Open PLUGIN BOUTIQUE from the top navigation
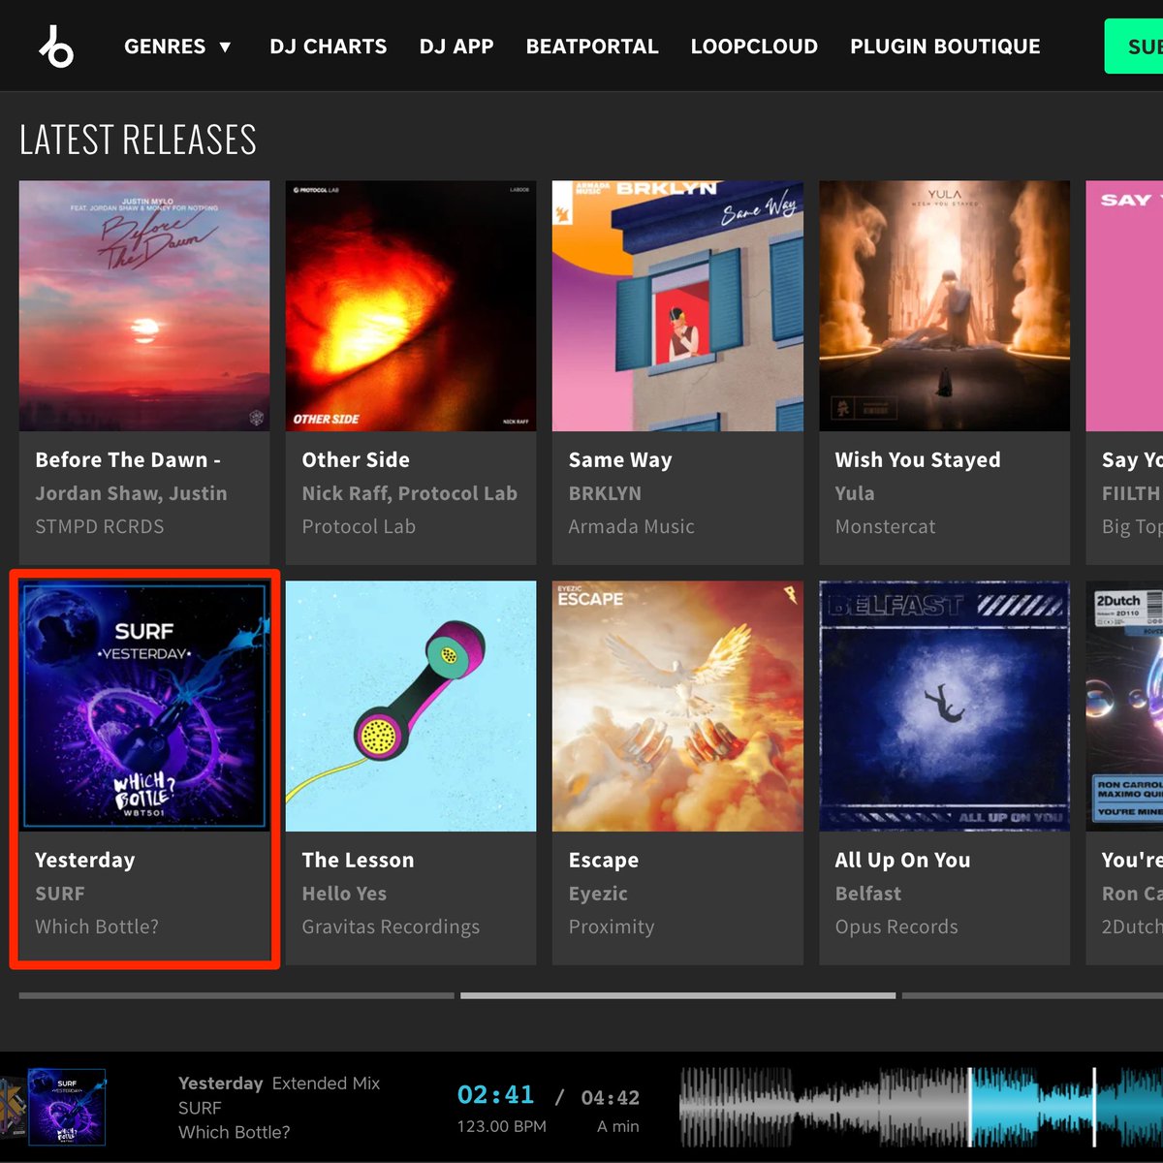Screen dimensions: 1163x1163 click(x=945, y=46)
